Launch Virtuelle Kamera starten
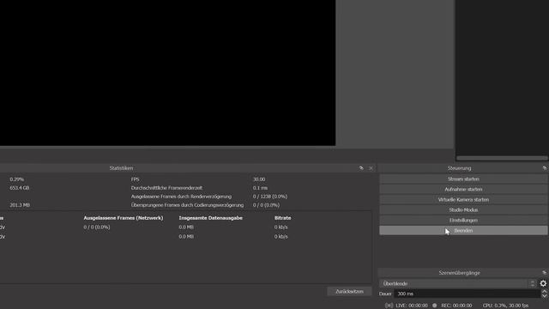This screenshot has width=549, height=309. tap(463, 200)
